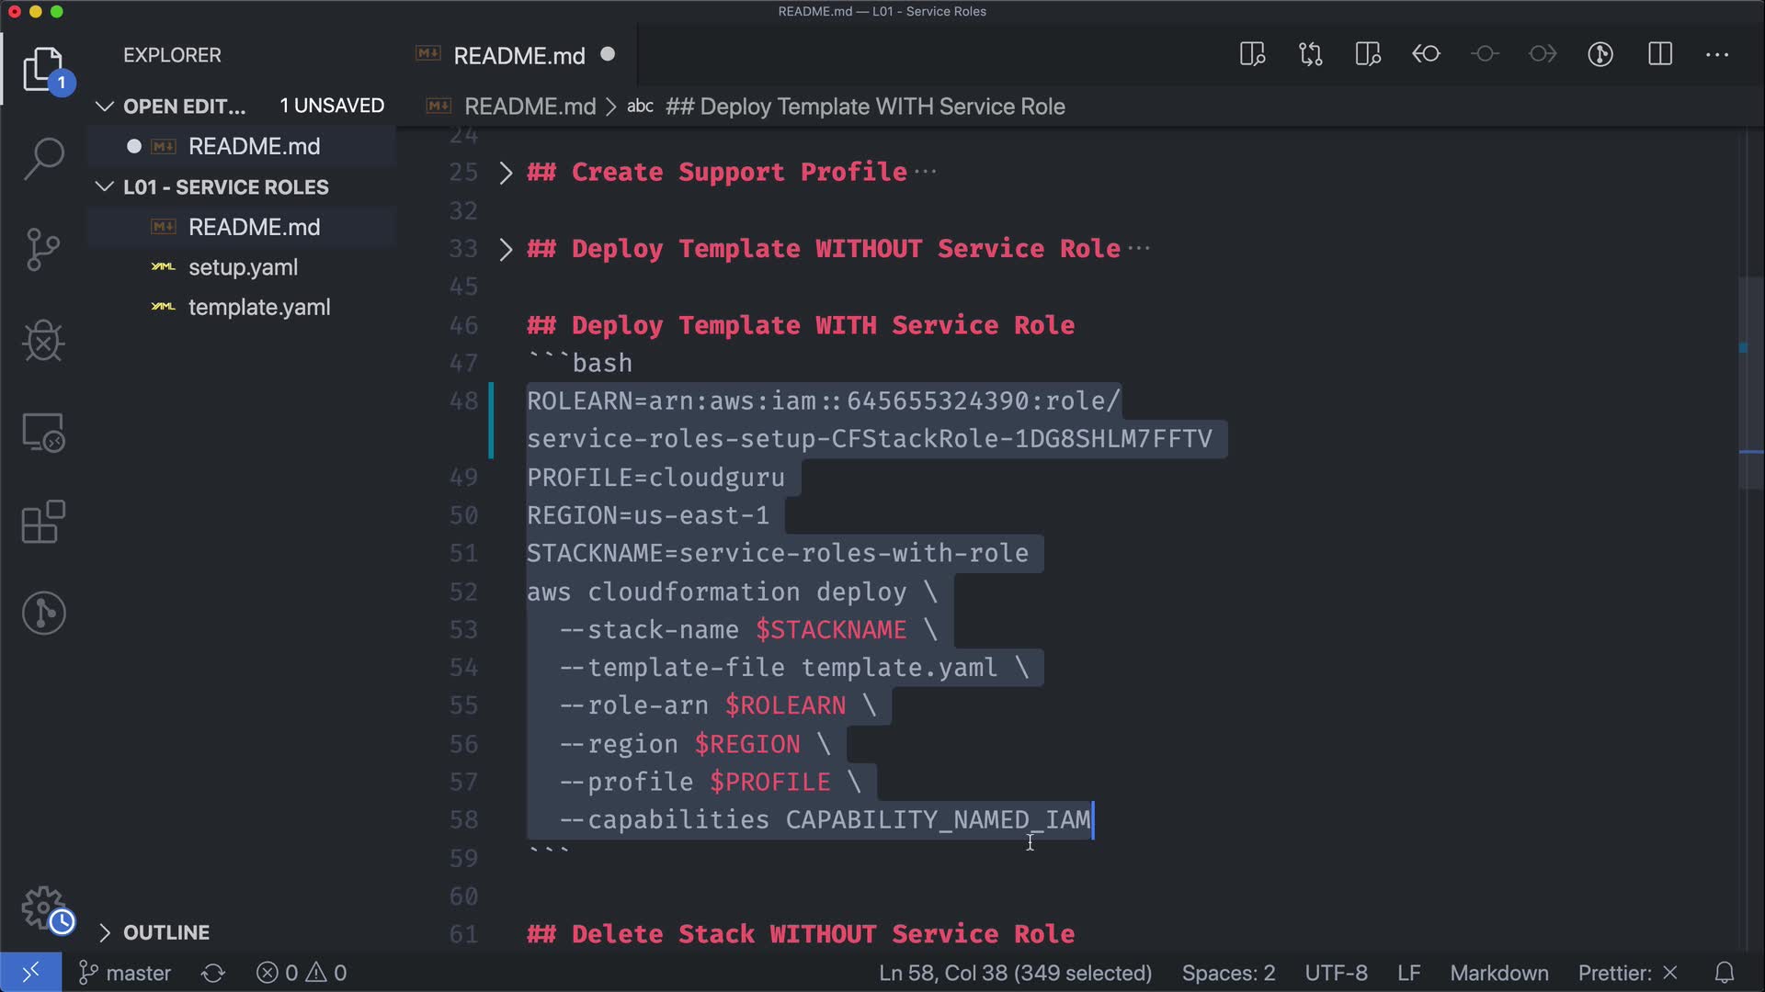The width and height of the screenshot is (1765, 992).
Task: Open the Extensions view
Action: tap(43, 523)
